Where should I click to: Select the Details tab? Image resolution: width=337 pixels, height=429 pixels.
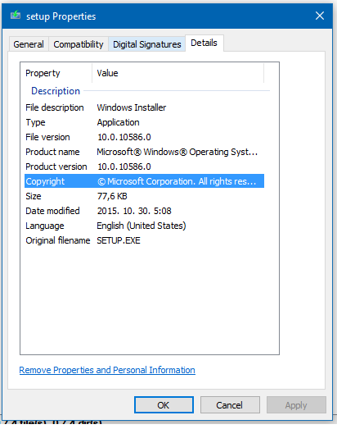pos(204,43)
